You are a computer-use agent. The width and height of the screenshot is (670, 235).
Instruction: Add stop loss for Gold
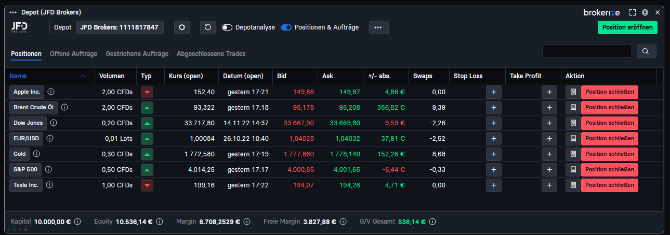pos(493,154)
